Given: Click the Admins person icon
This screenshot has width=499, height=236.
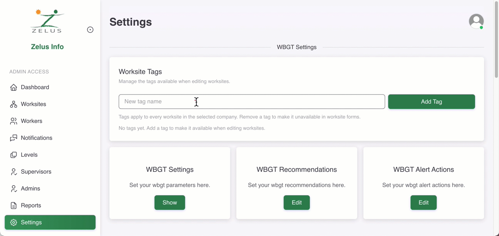Looking at the screenshot, I should pyautogui.click(x=14, y=189).
